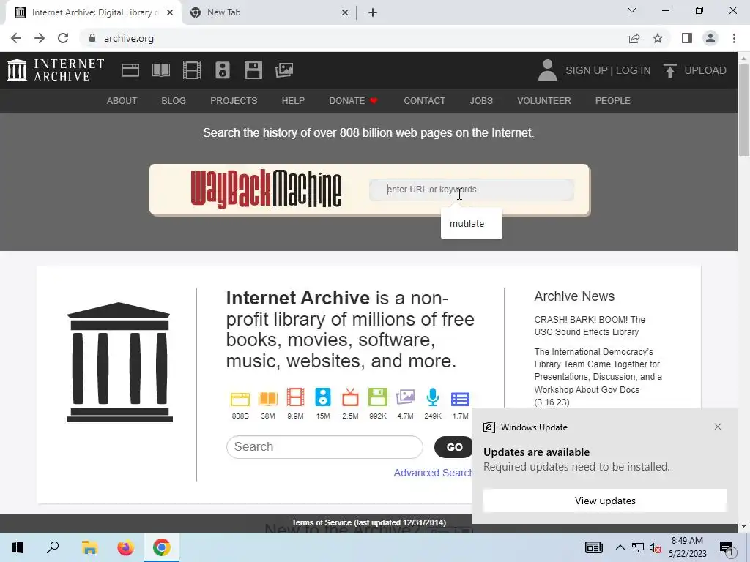
Task: Click the LOG IN link
Action: (x=634, y=70)
